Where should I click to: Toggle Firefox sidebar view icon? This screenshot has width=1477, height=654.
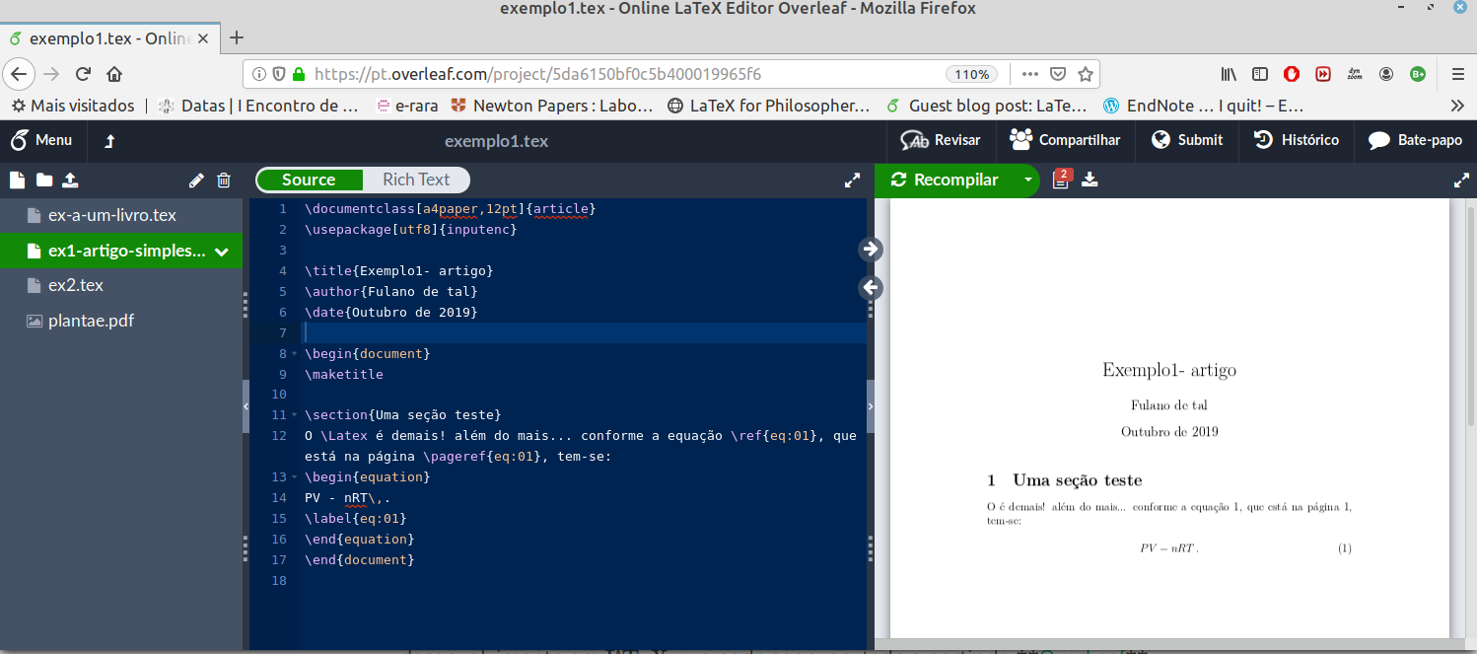1260,74
